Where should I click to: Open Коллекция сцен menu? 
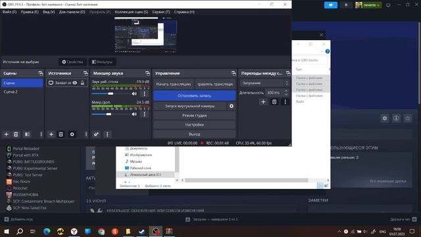click(x=132, y=12)
